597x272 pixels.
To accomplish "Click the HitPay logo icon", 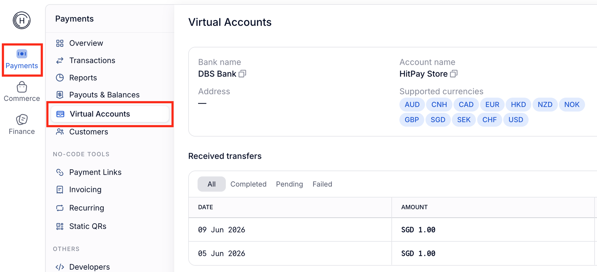I will click(22, 20).
